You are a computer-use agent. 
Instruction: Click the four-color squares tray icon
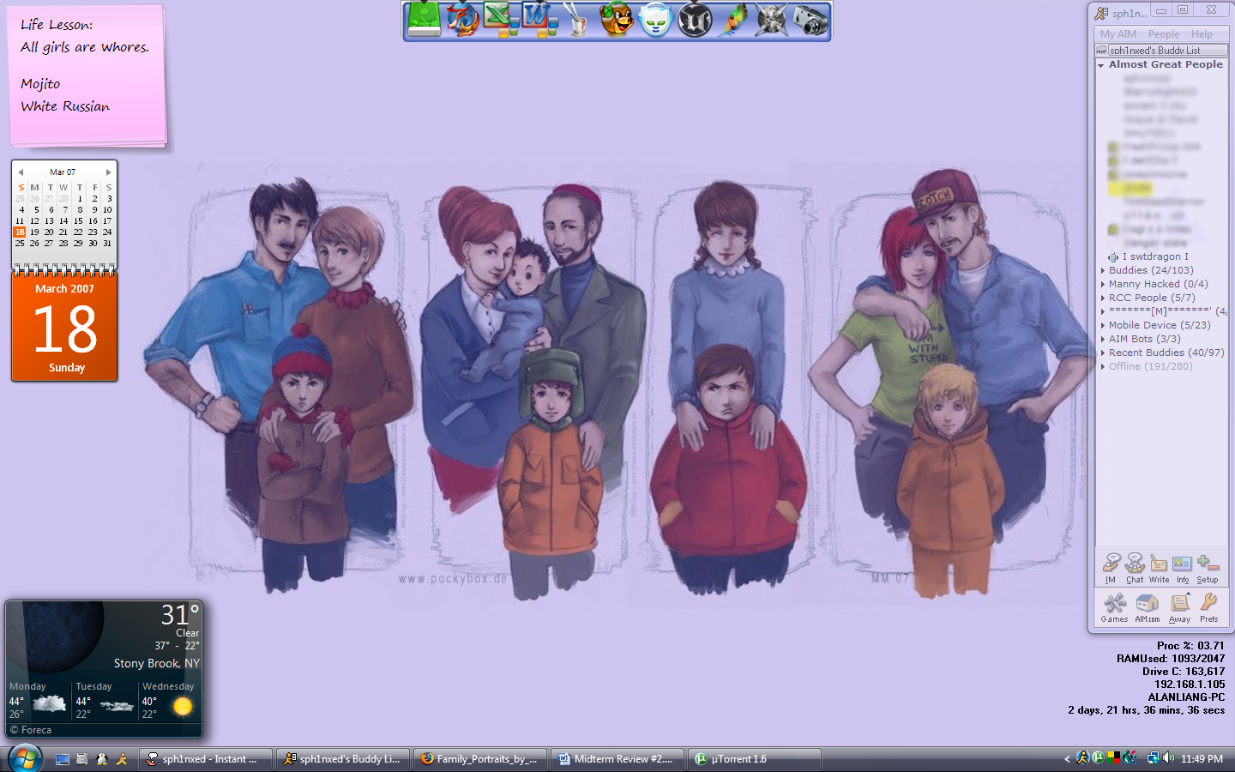point(1113,758)
